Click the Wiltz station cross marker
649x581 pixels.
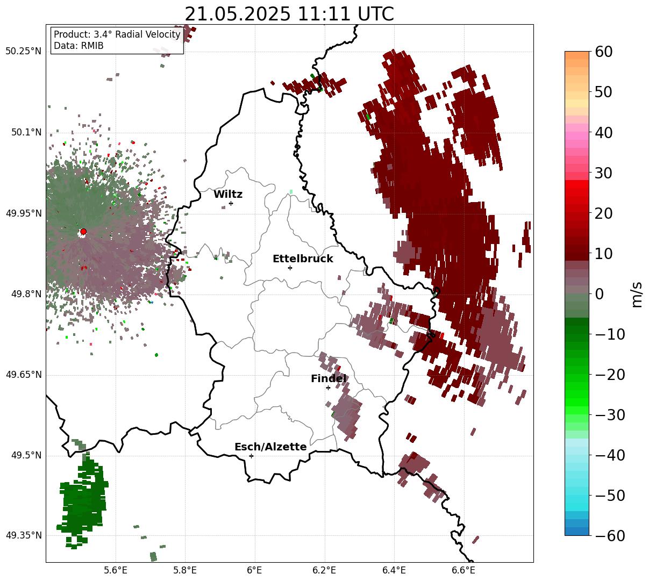tap(231, 203)
